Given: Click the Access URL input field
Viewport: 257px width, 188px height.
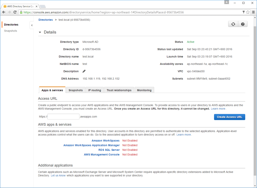Looking at the screenshot, I should [x=63, y=117].
